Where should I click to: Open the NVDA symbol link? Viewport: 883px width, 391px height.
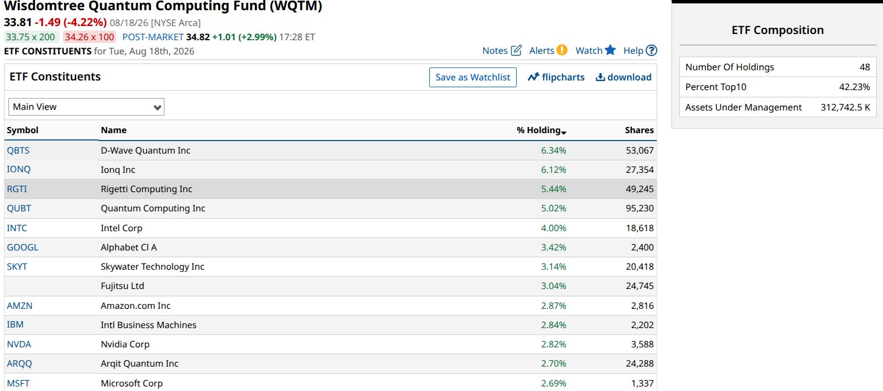[x=19, y=344]
